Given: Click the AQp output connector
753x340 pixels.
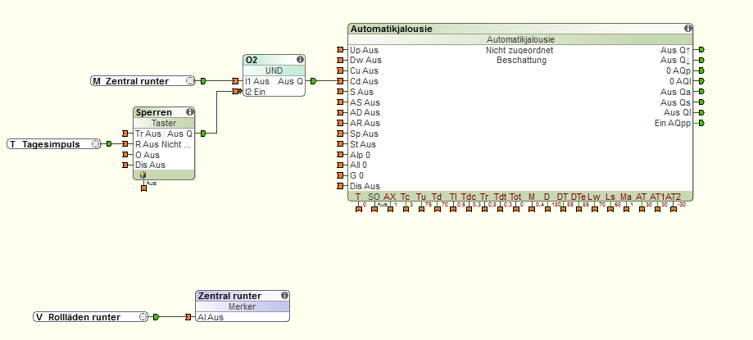Looking at the screenshot, I should coord(701,70).
